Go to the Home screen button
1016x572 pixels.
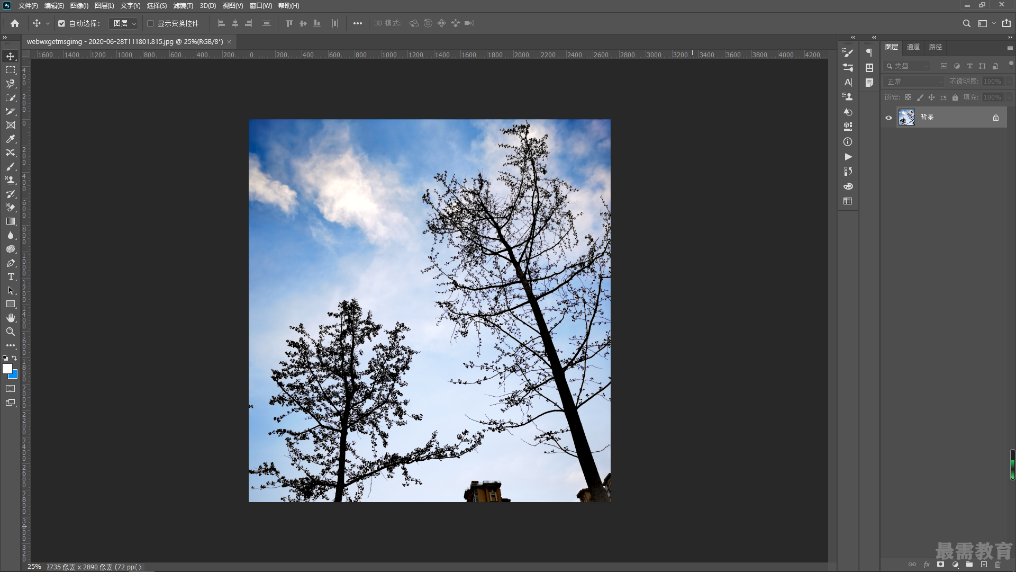tap(15, 23)
